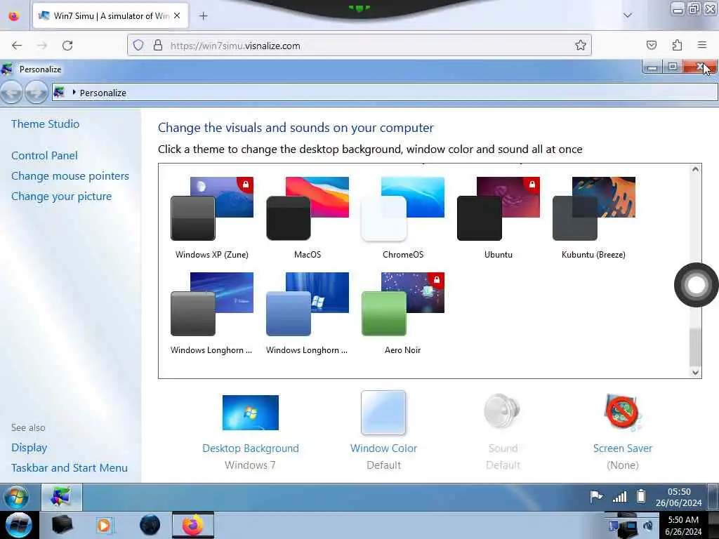The width and height of the screenshot is (719, 539).
Task: Open the Firefox hamburger menu
Action: pos(702,45)
